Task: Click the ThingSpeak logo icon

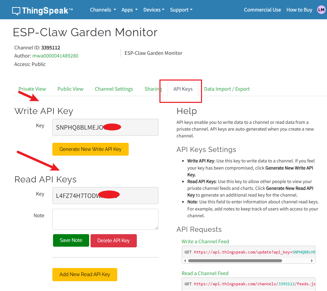Action: click(x=16, y=10)
